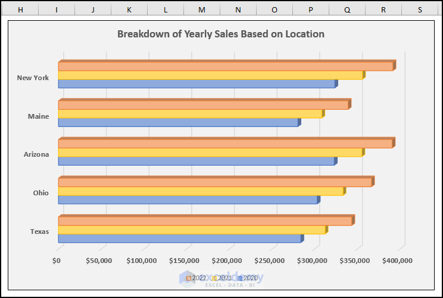Click the $250,000 axis value
This screenshot has height=298, width=443.
click(270, 261)
